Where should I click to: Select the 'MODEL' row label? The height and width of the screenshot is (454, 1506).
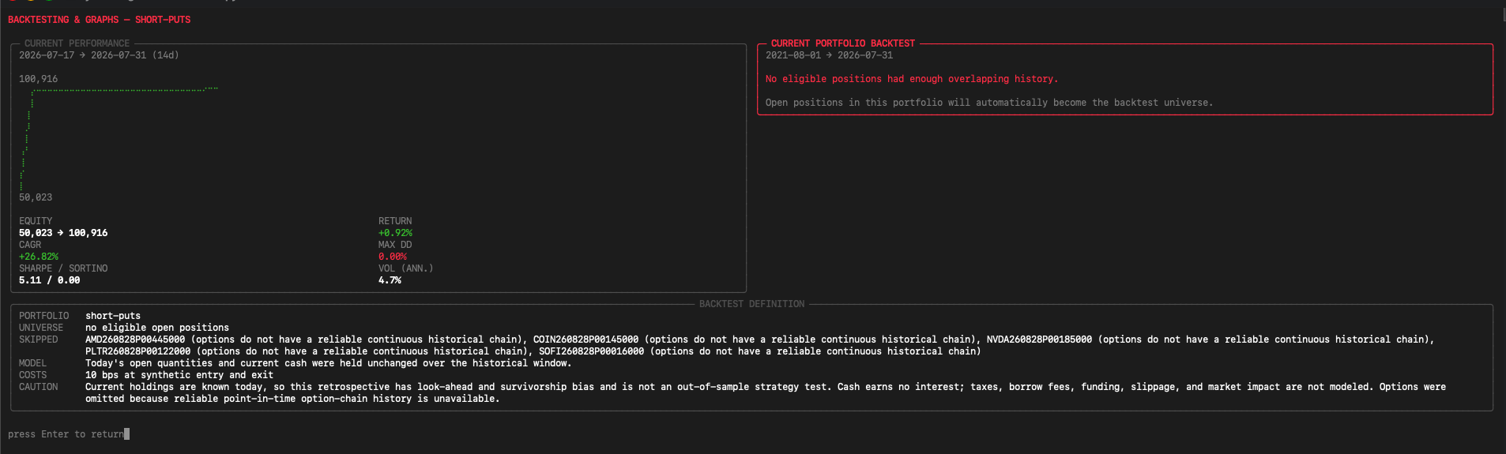33,363
